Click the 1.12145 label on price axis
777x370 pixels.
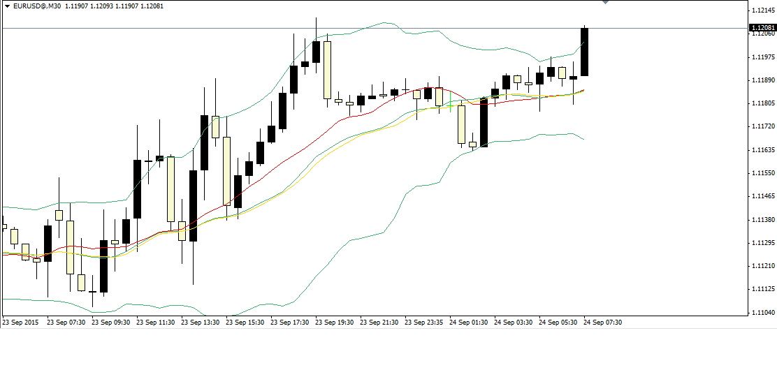pyautogui.click(x=762, y=10)
